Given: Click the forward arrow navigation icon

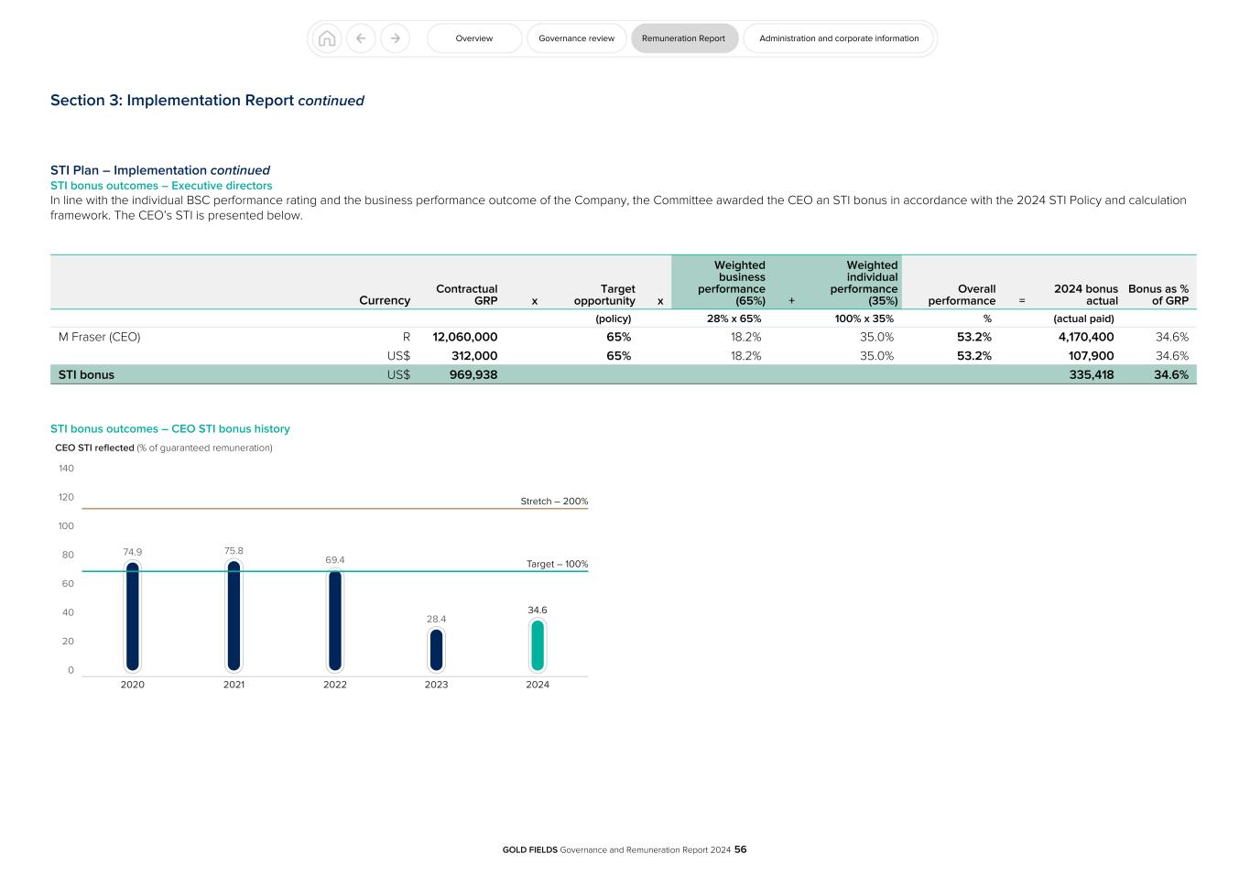Looking at the screenshot, I should (395, 38).
